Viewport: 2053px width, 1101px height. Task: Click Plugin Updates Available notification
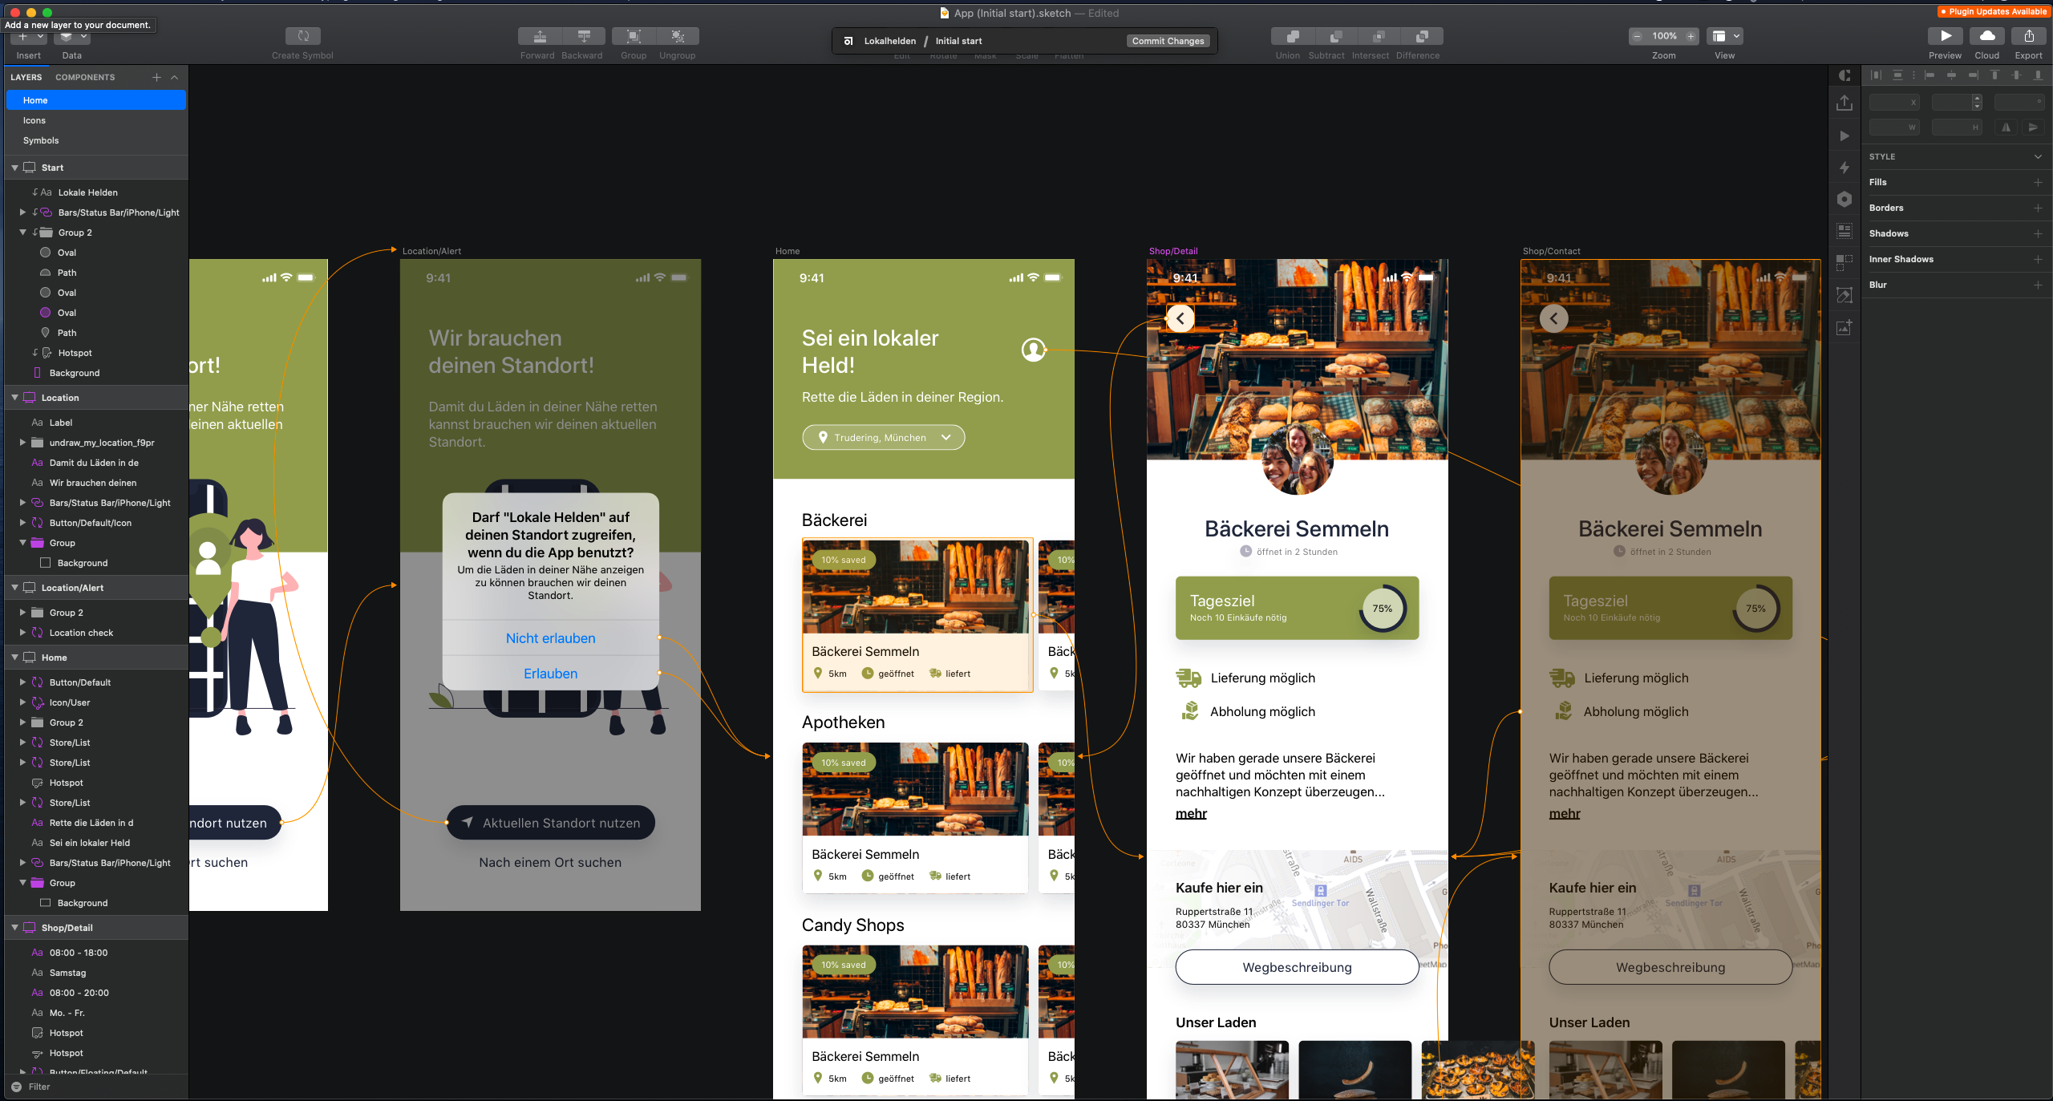click(x=1994, y=12)
